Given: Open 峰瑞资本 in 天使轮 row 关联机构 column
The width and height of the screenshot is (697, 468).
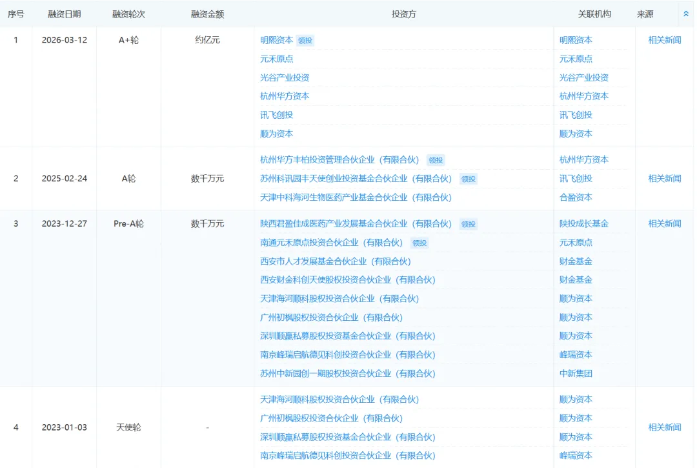Looking at the screenshot, I should click(x=576, y=456).
